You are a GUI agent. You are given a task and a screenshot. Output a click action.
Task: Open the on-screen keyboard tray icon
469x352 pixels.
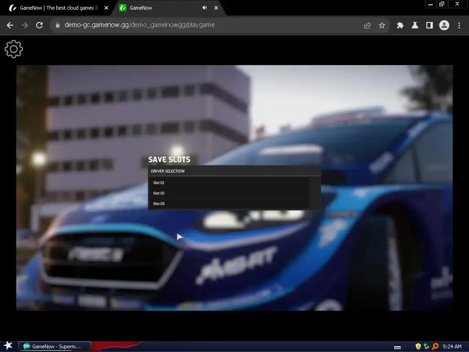point(398,347)
